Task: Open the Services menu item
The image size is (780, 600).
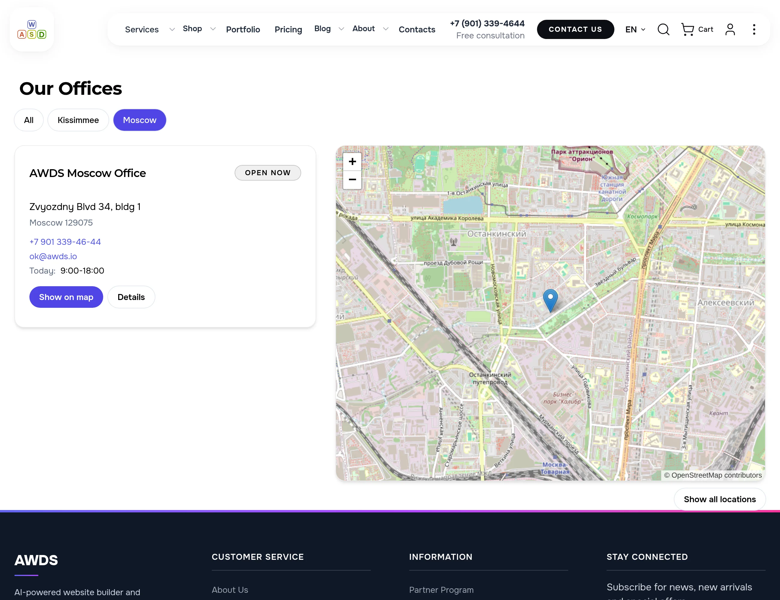Action: (x=142, y=29)
